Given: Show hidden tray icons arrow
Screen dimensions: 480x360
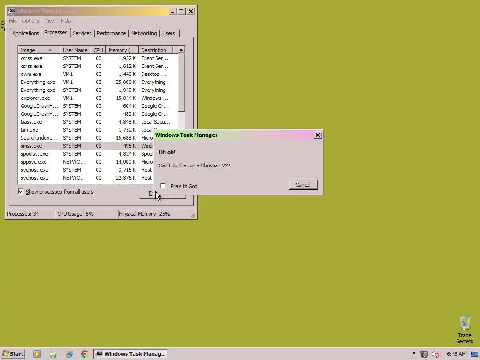Looking at the screenshot, I should click(x=414, y=353).
